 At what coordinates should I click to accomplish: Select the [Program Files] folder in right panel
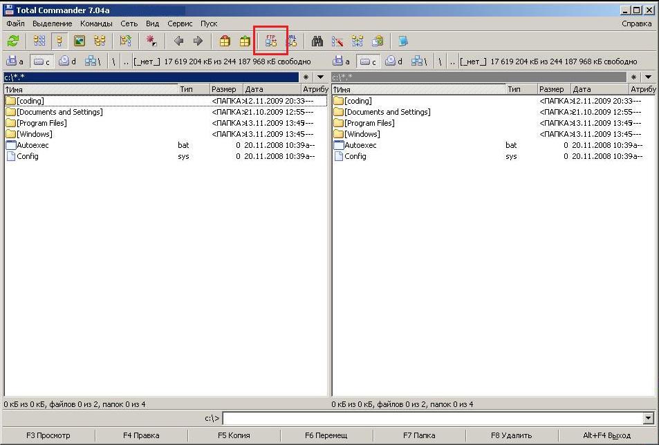point(369,123)
